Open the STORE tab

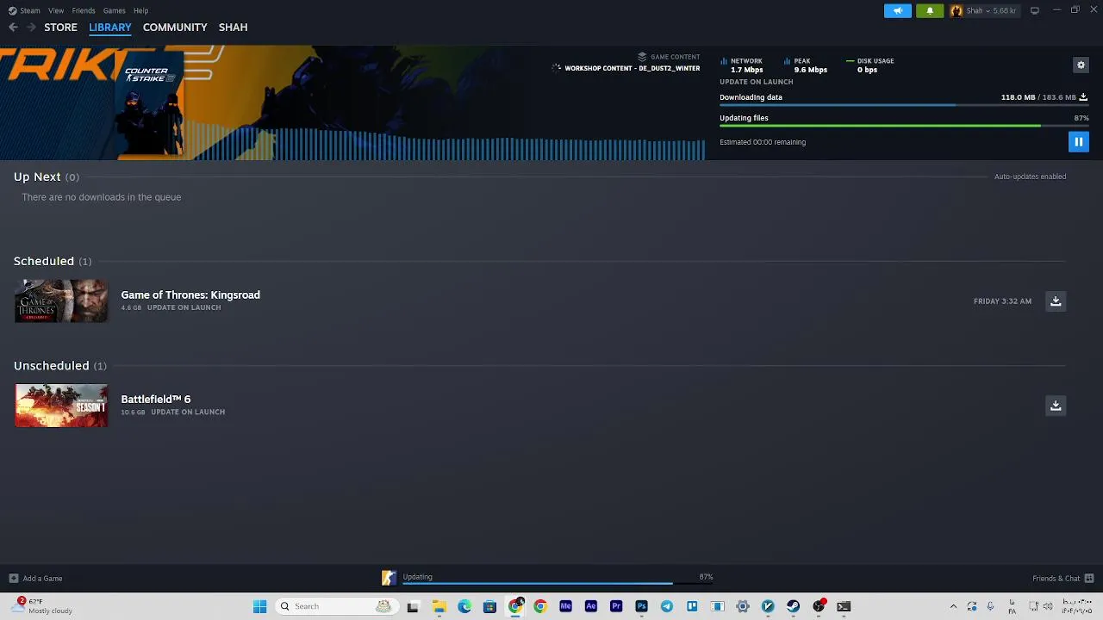pyautogui.click(x=60, y=28)
